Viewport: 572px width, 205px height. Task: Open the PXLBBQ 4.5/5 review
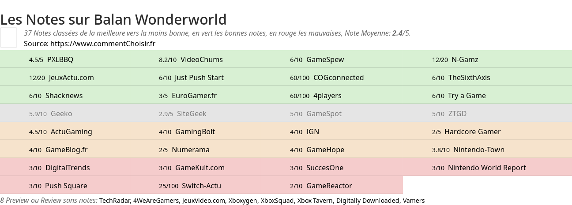tap(65, 59)
